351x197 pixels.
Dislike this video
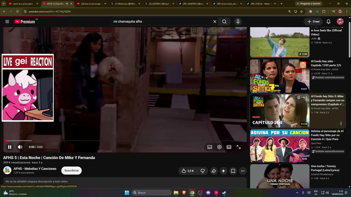(203, 171)
